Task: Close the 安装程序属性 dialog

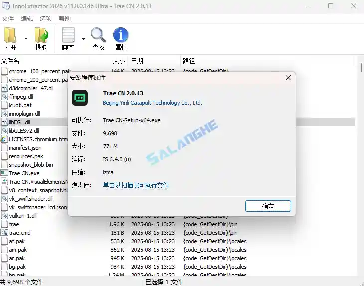Action: click(288, 78)
